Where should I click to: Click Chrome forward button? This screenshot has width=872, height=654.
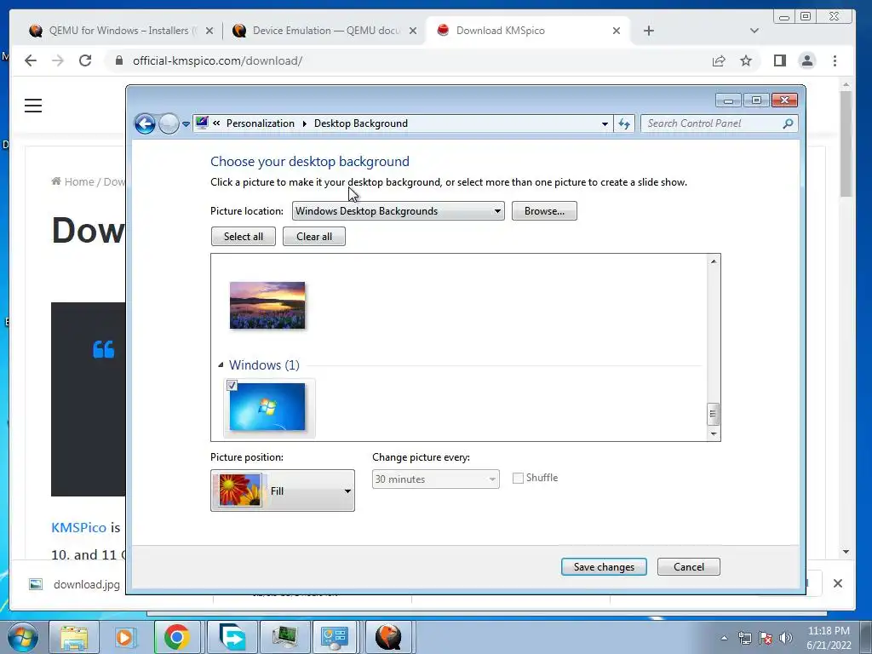58,60
